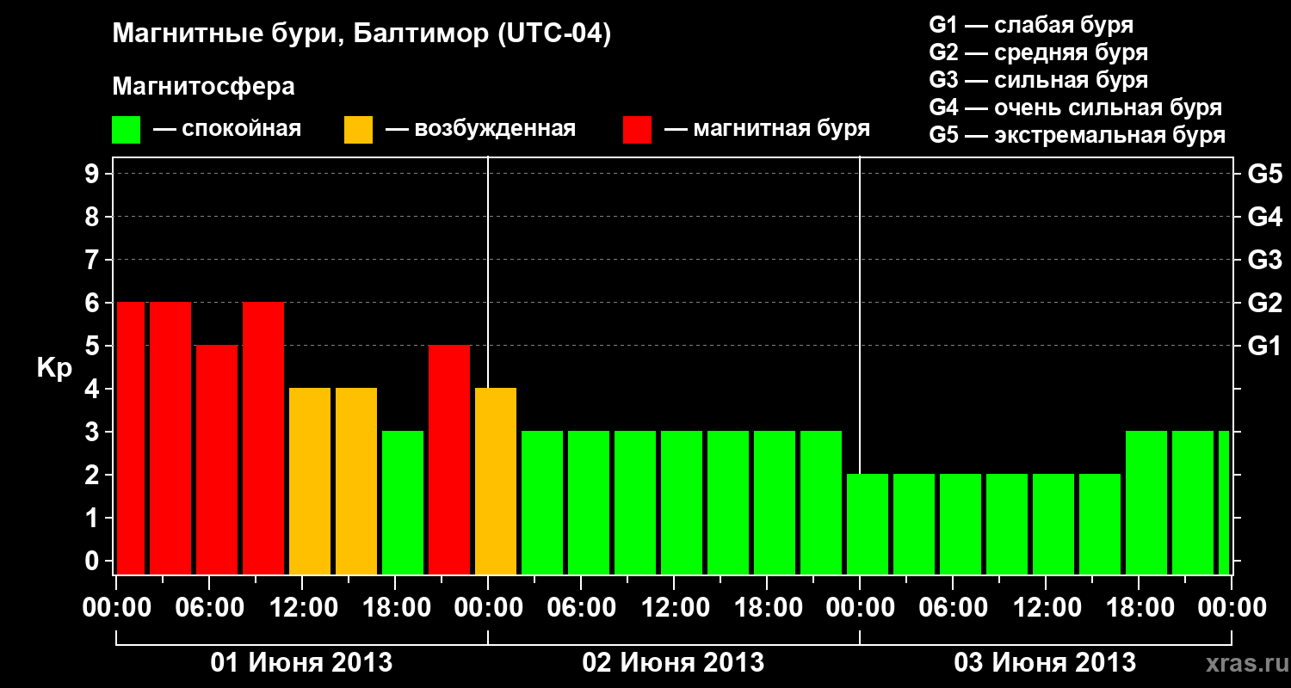Viewport: 1291px width, 688px height.
Task: Click the G3 — сильная буря legend text
Action: (1039, 80)
